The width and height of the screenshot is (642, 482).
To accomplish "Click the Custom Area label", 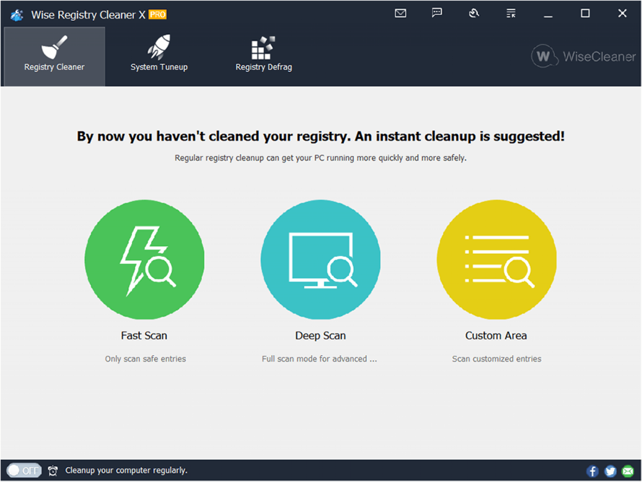I will coord(496,336).
